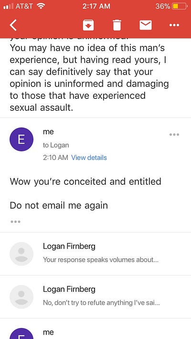Expand trimmed content under 'Do not email me again'
This screenshot has height=339, width=191.
pyautogui.click(x=15, y=222)
